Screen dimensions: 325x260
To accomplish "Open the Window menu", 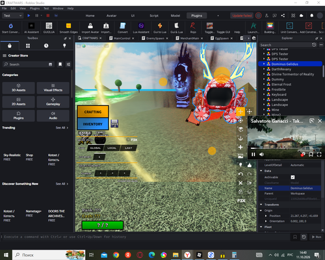I will point(58,8).
